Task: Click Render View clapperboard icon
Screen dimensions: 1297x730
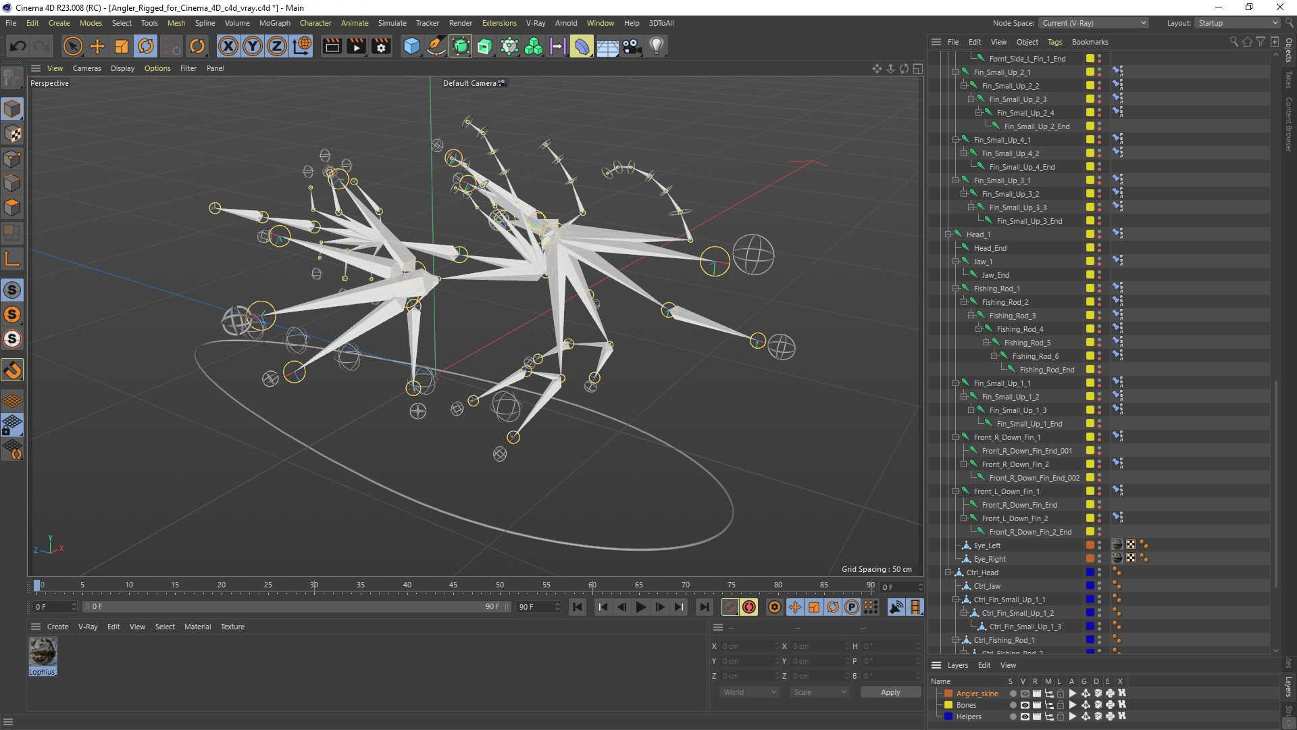Action: pos(332,46)
